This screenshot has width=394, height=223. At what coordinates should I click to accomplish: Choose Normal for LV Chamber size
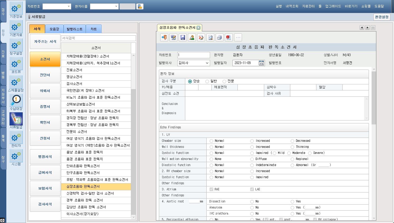(211, 141)
